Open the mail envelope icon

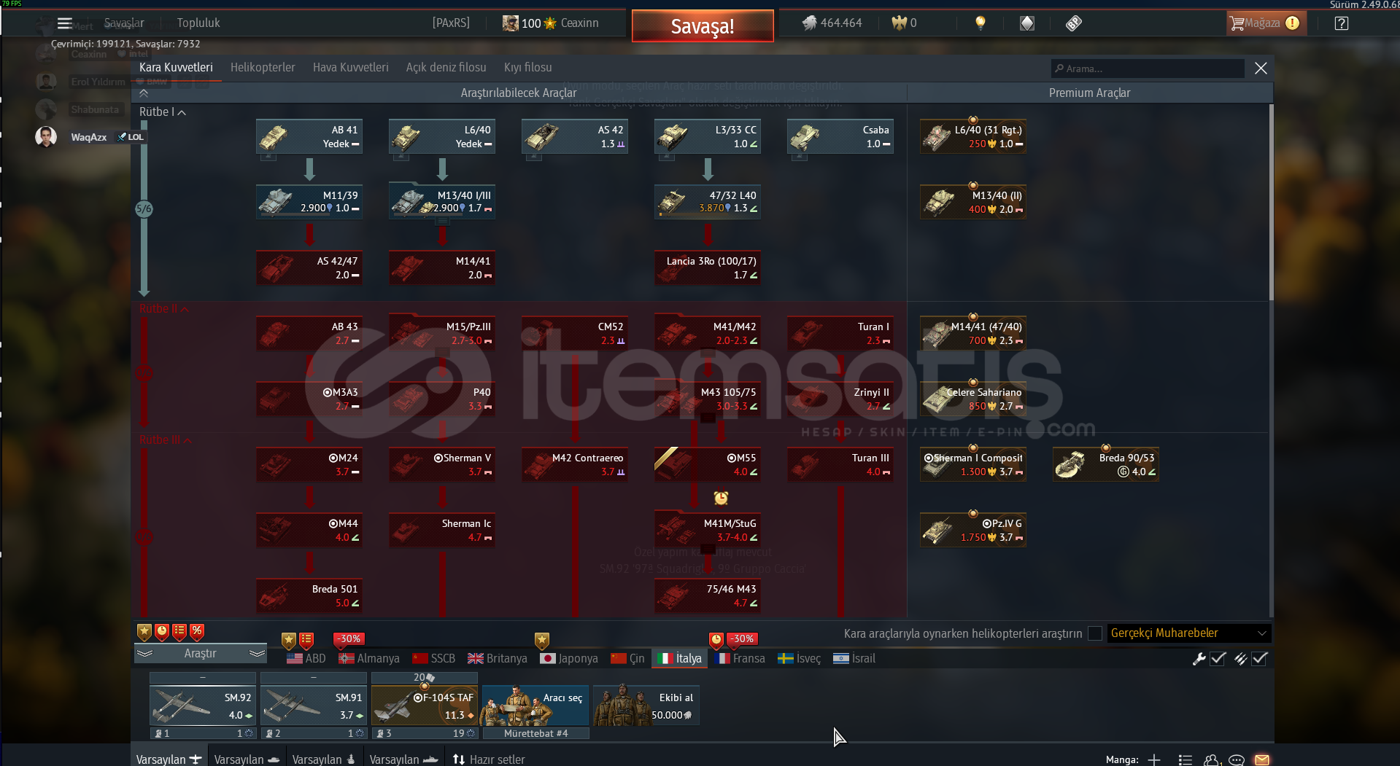[x=1261, y=759]
